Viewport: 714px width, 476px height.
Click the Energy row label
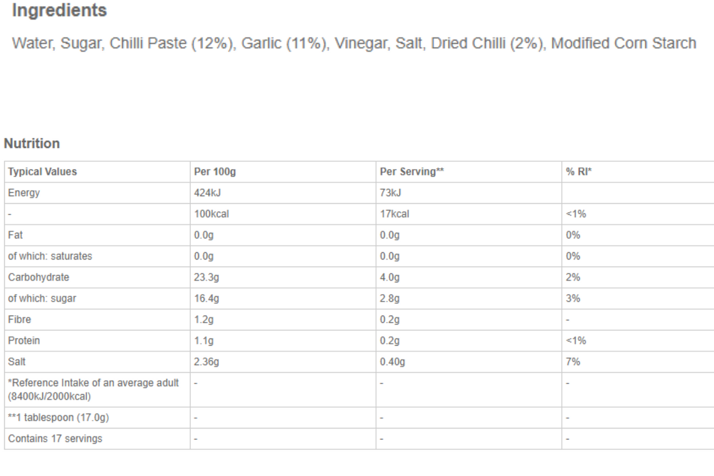[24, 193]
